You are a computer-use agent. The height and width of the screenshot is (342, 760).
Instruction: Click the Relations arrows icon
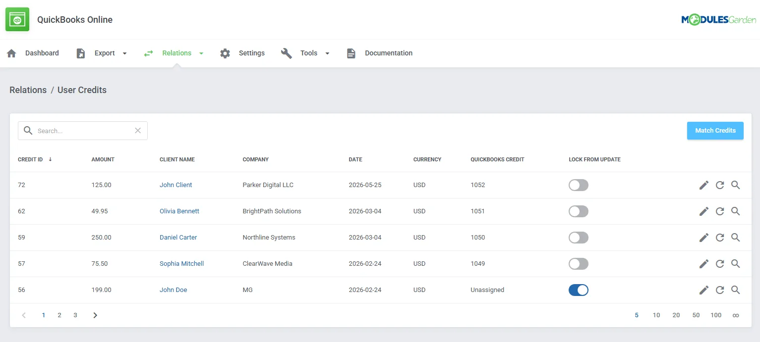[x=148, y=53]
